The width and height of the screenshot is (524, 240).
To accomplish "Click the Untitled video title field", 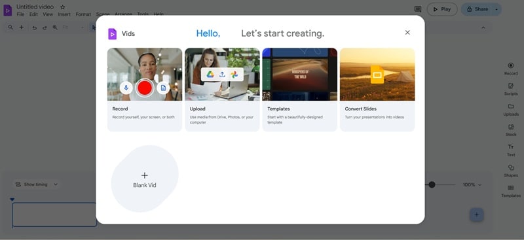I will tap(35, 7).
